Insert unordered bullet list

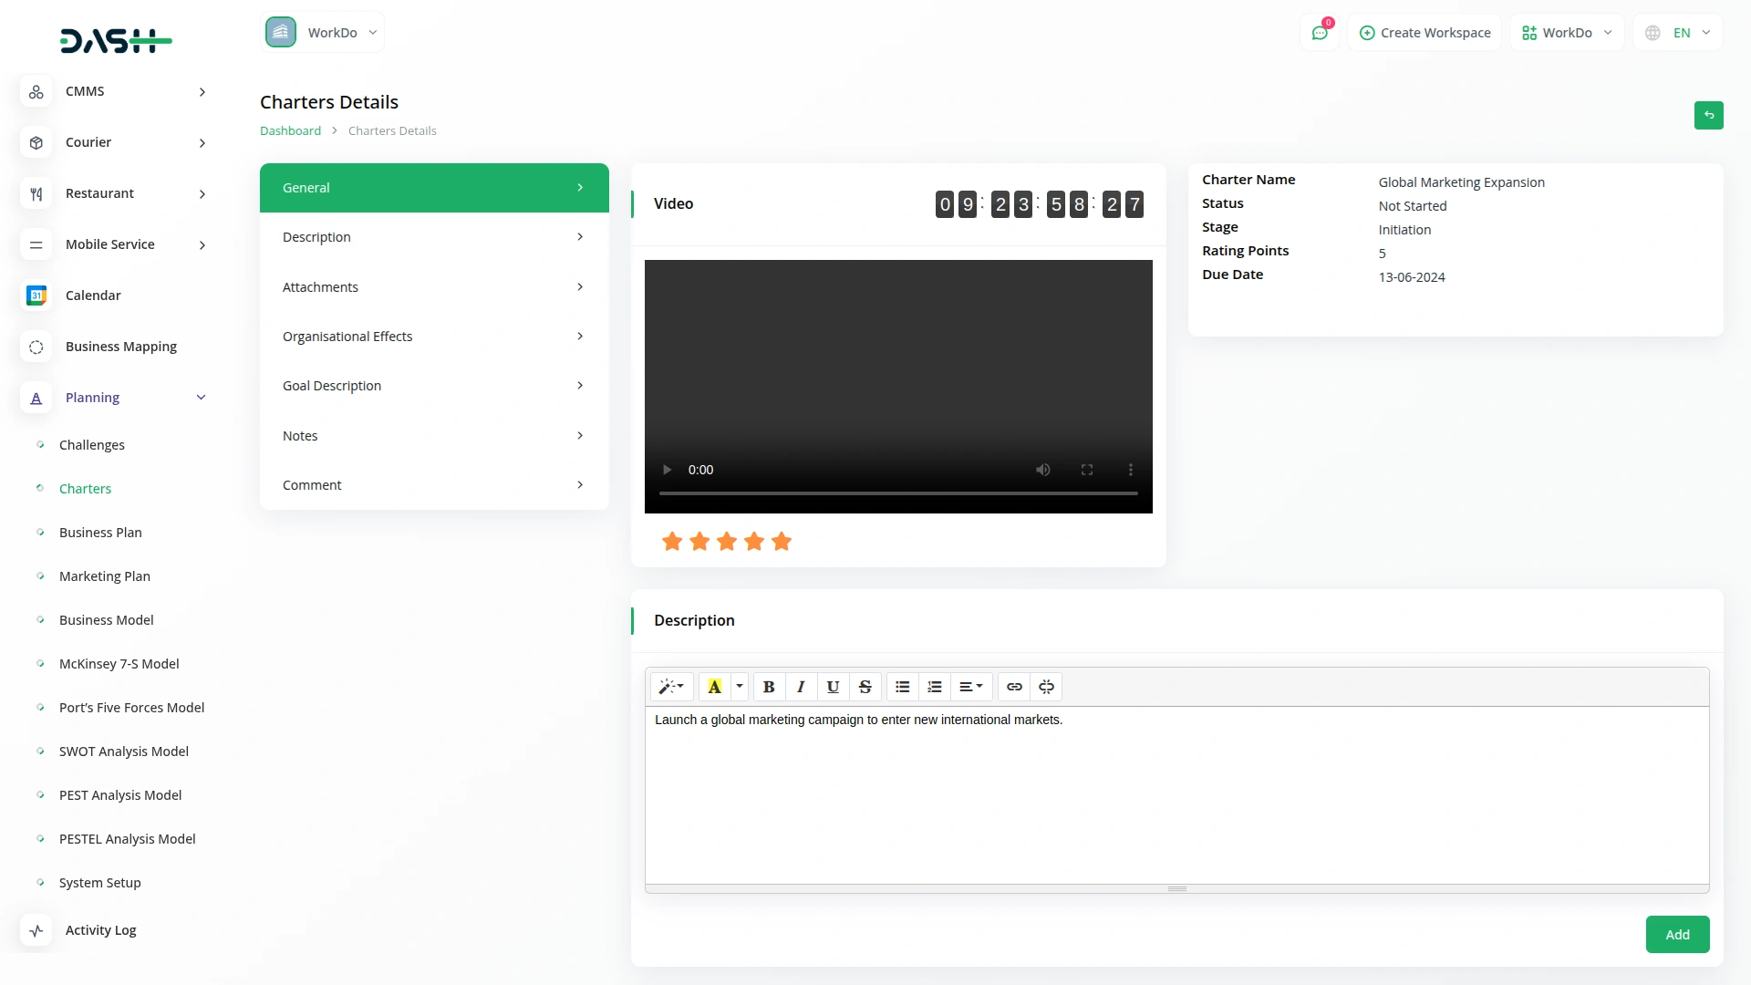(902, 687)
